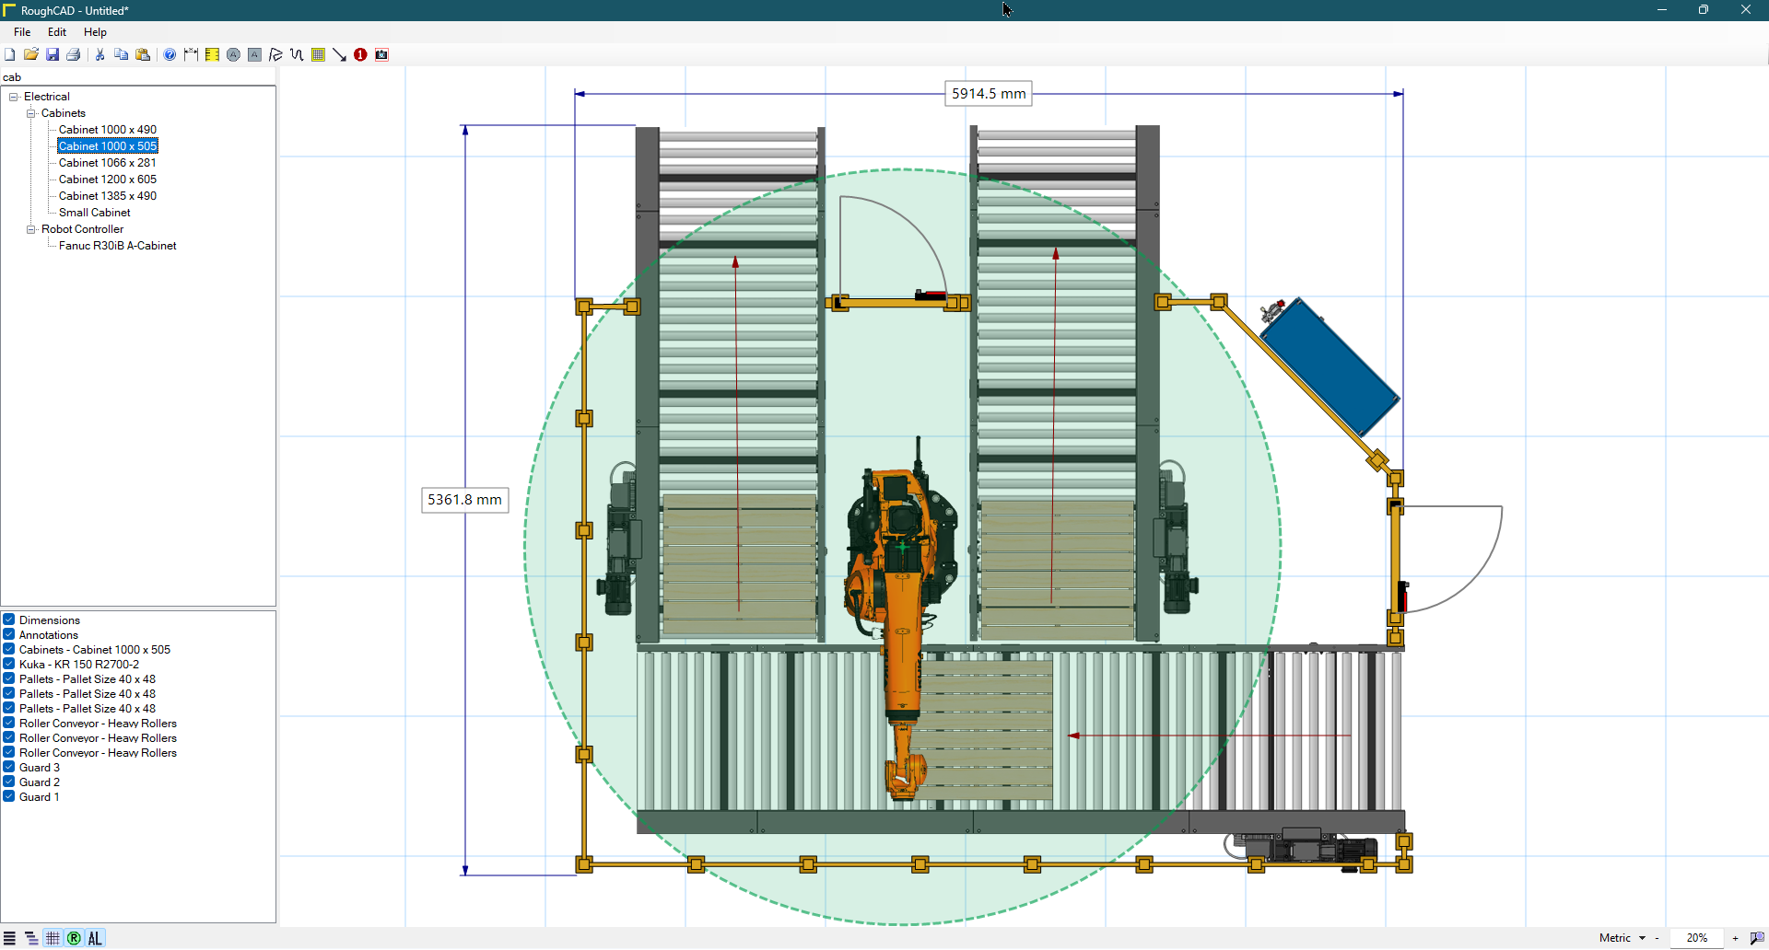Screen dimensions: 1769x950
Task: Click the 5361.8 mm dimension label
Action: [464, 500]
